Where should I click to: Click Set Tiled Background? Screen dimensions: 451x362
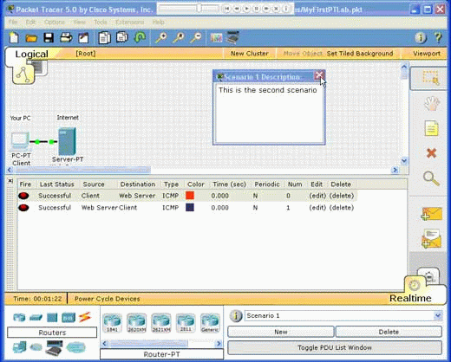click(360, 54)
